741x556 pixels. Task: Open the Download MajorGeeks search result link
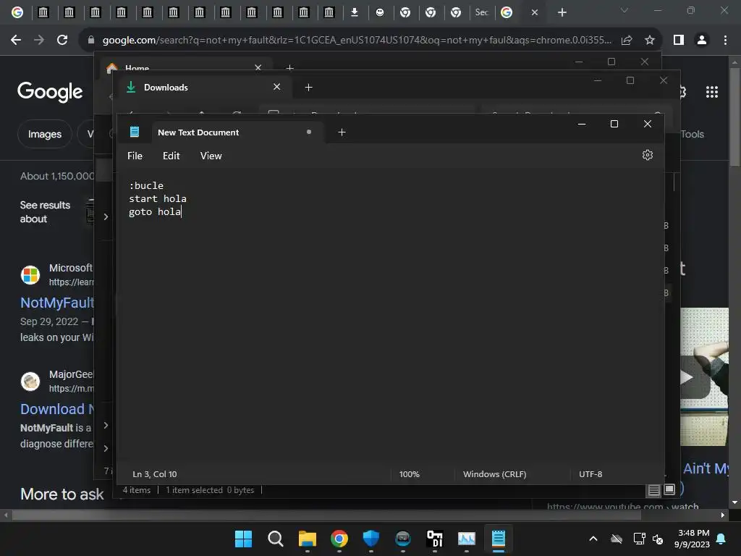[x=57, y=409]
